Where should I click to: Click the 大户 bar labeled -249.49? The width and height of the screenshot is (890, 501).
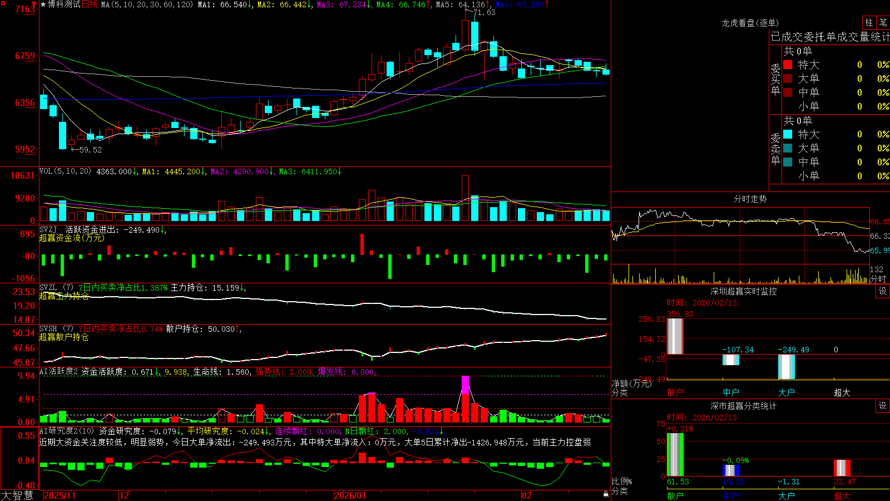point(787,367)
